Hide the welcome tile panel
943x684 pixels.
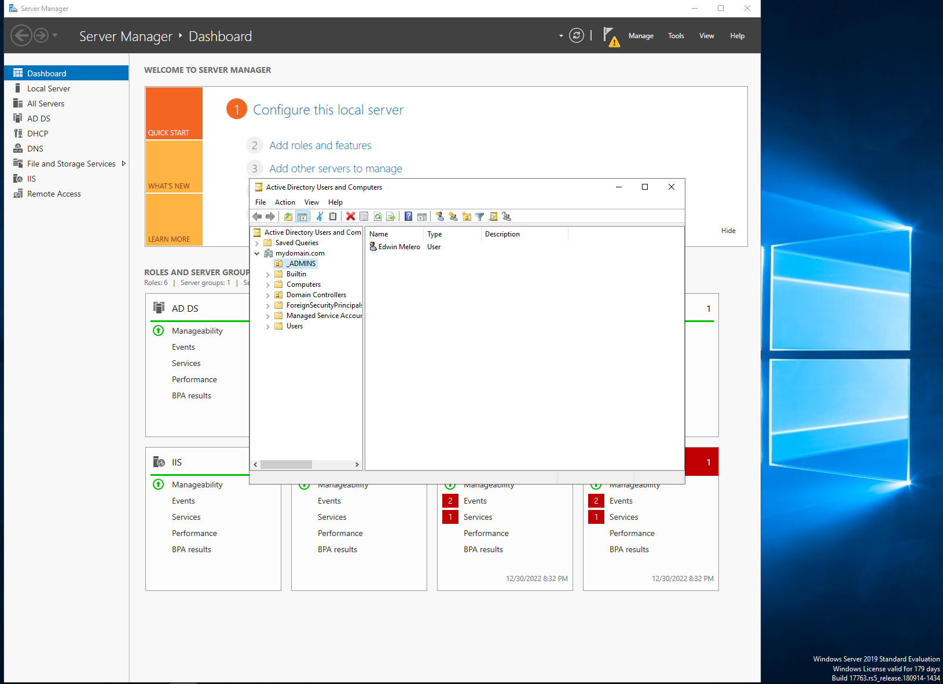pos(728,230)
